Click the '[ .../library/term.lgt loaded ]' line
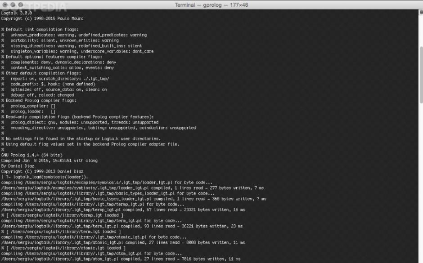Screen dimensions: 423x263 (61, 232)
